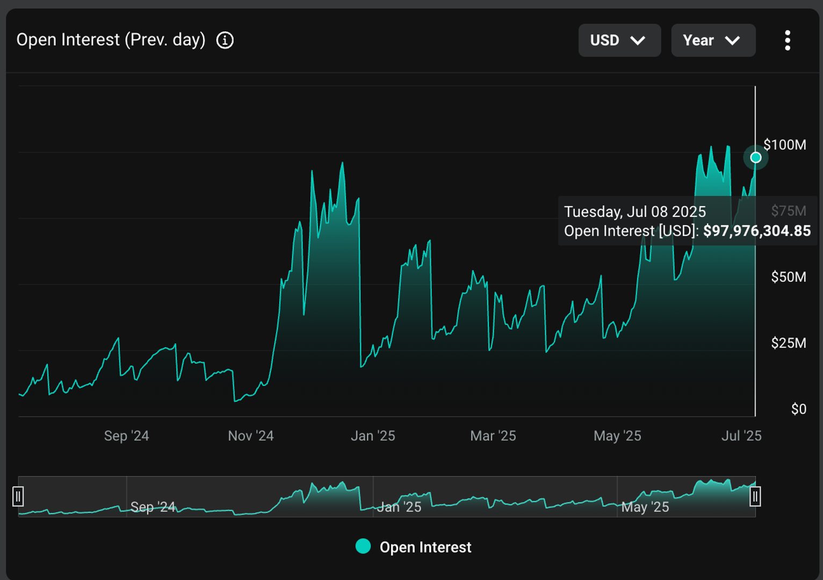The width and height of the screenshot is (823, 580).
Task: Toggle the USD currency display mode
Action: 619,40
